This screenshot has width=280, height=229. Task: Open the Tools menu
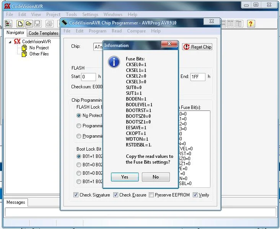[71, 15]
